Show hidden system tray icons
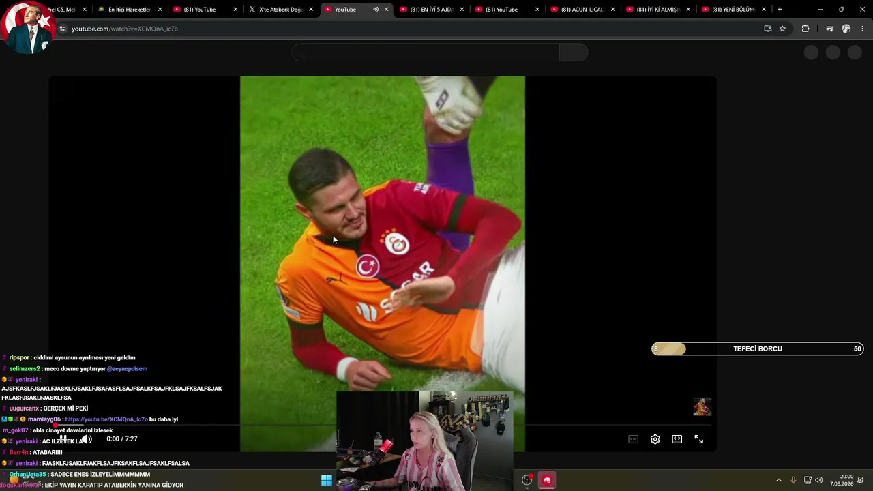Viewport: 873px width, 491px height. tap(779, 480)
